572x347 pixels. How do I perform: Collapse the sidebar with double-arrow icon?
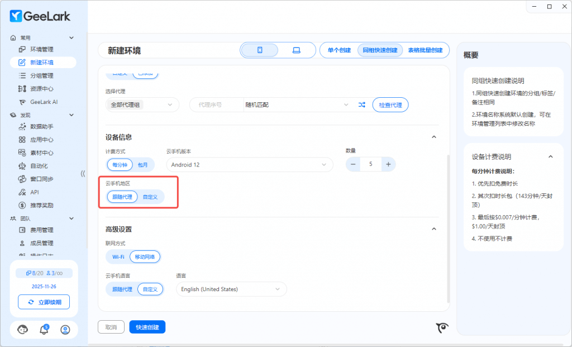click(x=83, y=173)
